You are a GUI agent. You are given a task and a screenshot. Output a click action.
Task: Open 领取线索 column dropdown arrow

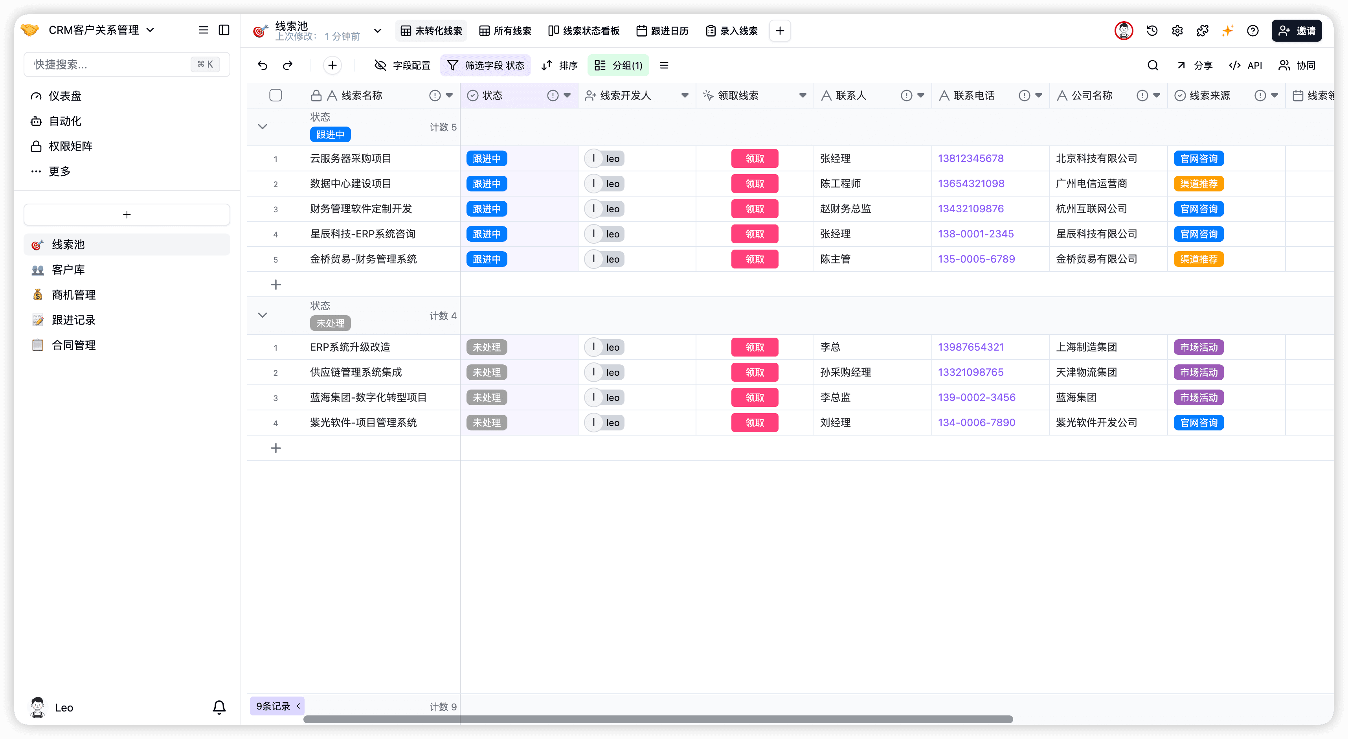click(802, 95)
